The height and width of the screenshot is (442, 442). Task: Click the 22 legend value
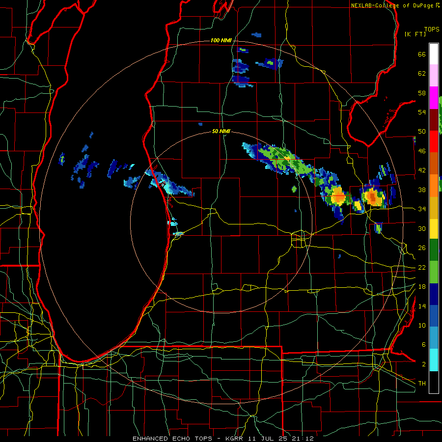pos(422,267)
